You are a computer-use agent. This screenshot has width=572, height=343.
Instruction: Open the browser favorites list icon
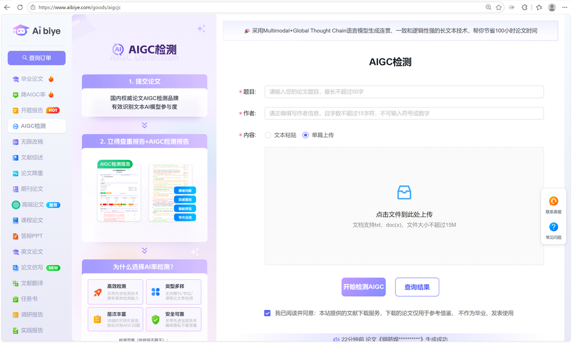[x=539, y=7]
